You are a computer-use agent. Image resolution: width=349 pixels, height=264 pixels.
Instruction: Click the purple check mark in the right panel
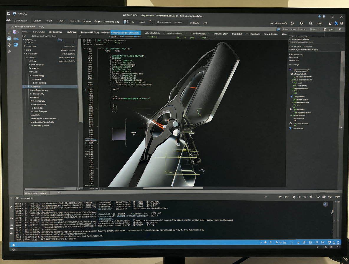point(290,69)
